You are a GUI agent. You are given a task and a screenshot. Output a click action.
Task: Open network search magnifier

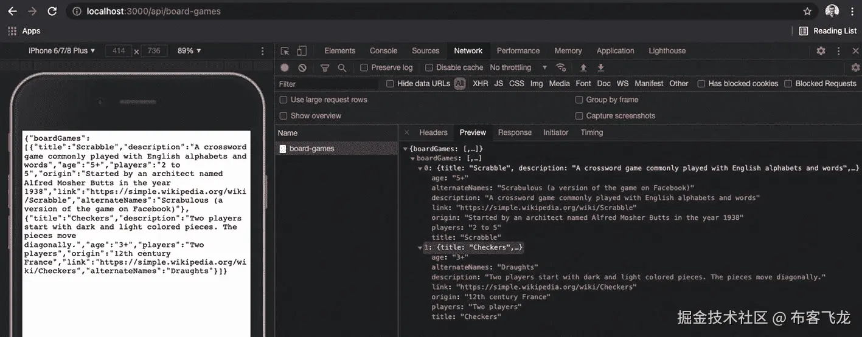point(342,67)
